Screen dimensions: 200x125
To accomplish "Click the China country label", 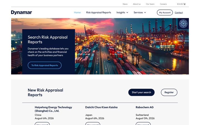I will (38, 115).
